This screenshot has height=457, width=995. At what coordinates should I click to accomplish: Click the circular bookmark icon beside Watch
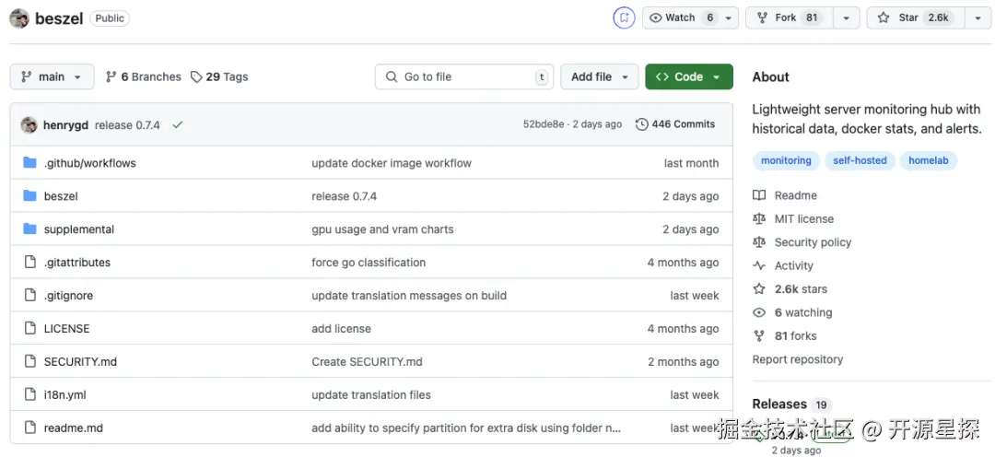tap(624, 18)
